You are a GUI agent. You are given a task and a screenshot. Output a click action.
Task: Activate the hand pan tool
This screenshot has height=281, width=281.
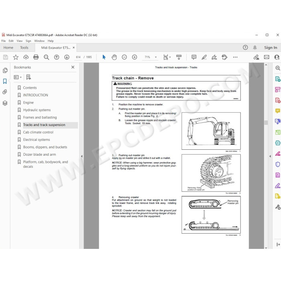coord(114,57)
